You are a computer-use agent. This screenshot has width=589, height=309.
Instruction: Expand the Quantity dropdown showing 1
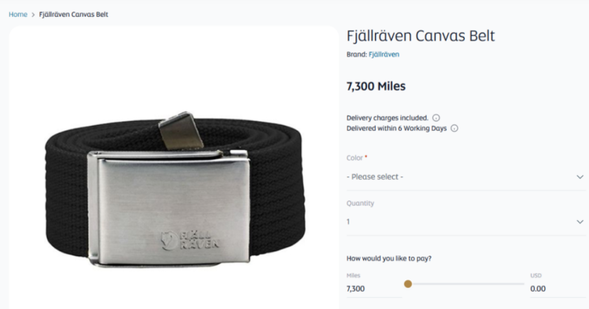tap(460, 222)
